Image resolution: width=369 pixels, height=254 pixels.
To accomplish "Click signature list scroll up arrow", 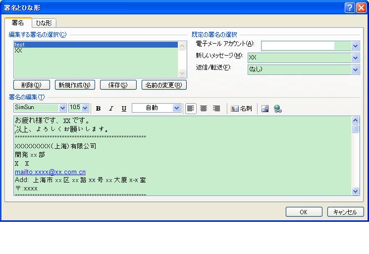I will (x=182, y=46).
